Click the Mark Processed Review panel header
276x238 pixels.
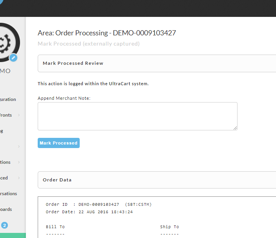coord(157,63)
